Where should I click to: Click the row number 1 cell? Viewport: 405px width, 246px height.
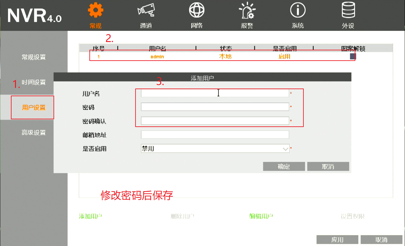99,57
